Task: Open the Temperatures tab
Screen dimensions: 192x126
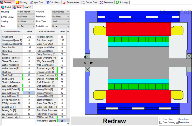Action: [72, 2]
